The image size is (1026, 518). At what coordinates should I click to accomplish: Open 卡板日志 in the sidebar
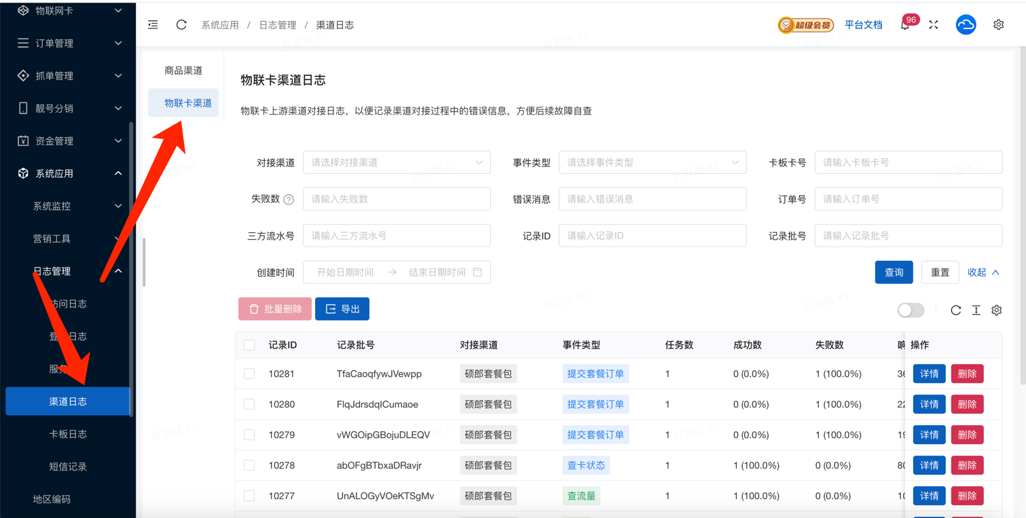(68, 434)
